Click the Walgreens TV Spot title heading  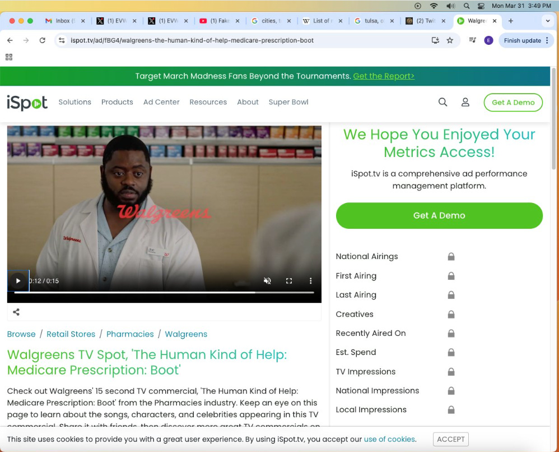pos(147,362)
